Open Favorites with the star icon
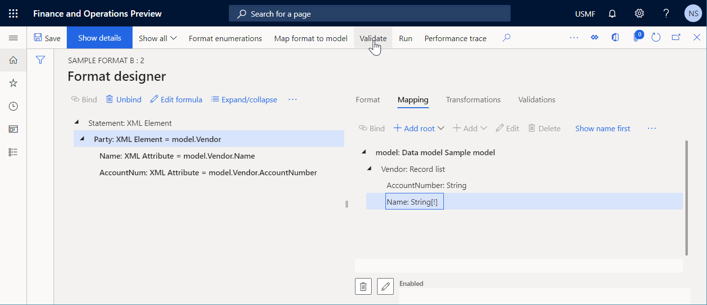 point(13,83)
